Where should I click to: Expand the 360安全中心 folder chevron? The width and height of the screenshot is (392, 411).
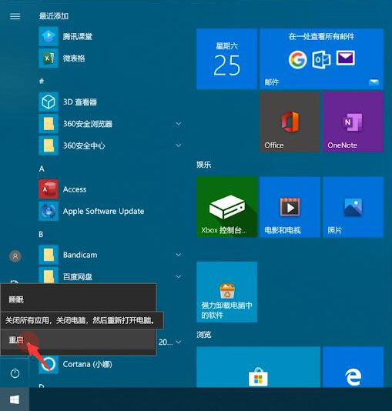click(x=179, y=145)
